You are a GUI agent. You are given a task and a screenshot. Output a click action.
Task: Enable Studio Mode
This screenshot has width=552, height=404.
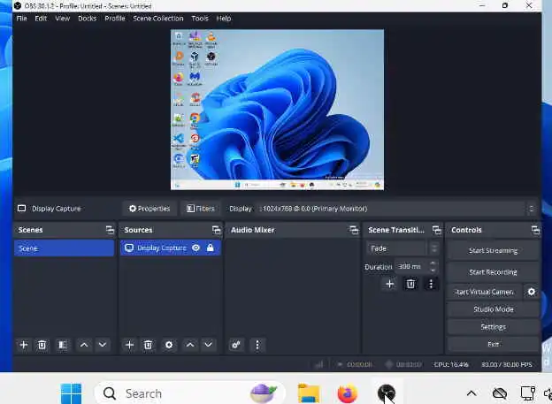coord(494,309)
